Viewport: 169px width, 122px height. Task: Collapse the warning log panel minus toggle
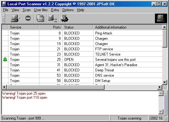click(x=166, y=92)
